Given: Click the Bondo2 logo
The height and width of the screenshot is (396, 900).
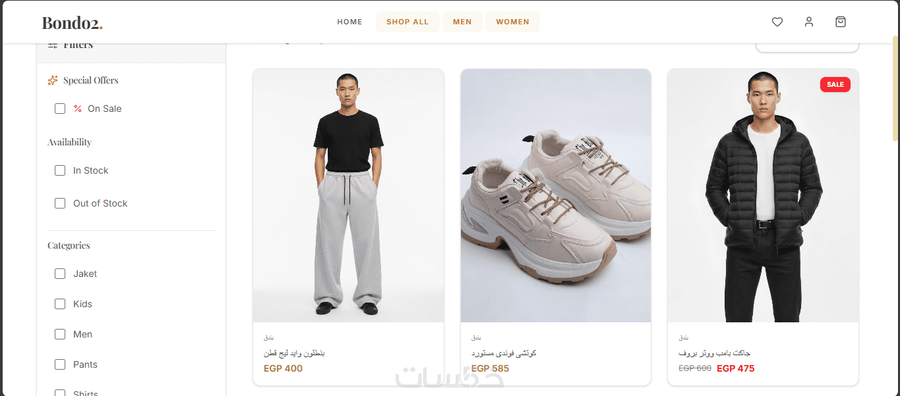Looking at the screenshot, I should (73, 22).
